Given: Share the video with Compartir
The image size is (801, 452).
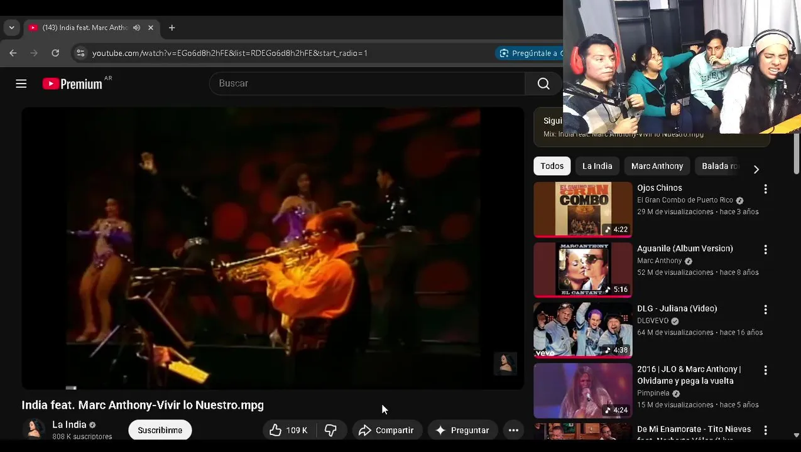Looking at the screenshot, I should 386,430.
